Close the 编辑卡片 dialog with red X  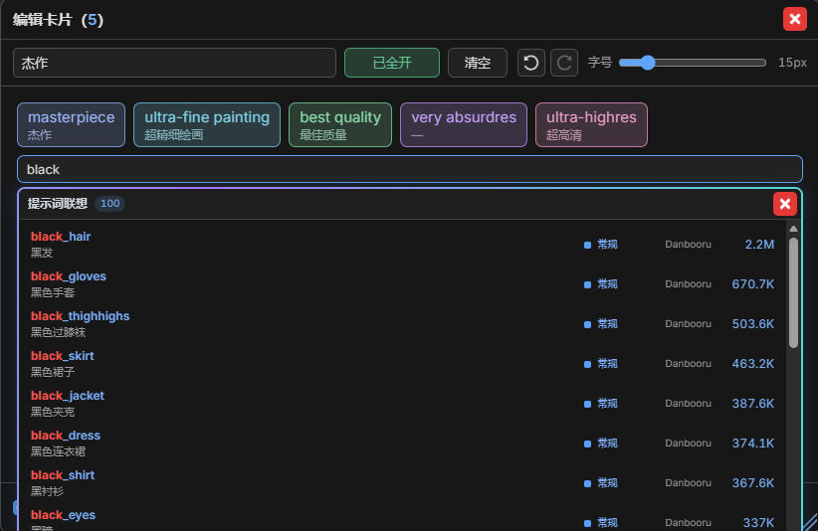pyautogui.click(x=794, y=19)
